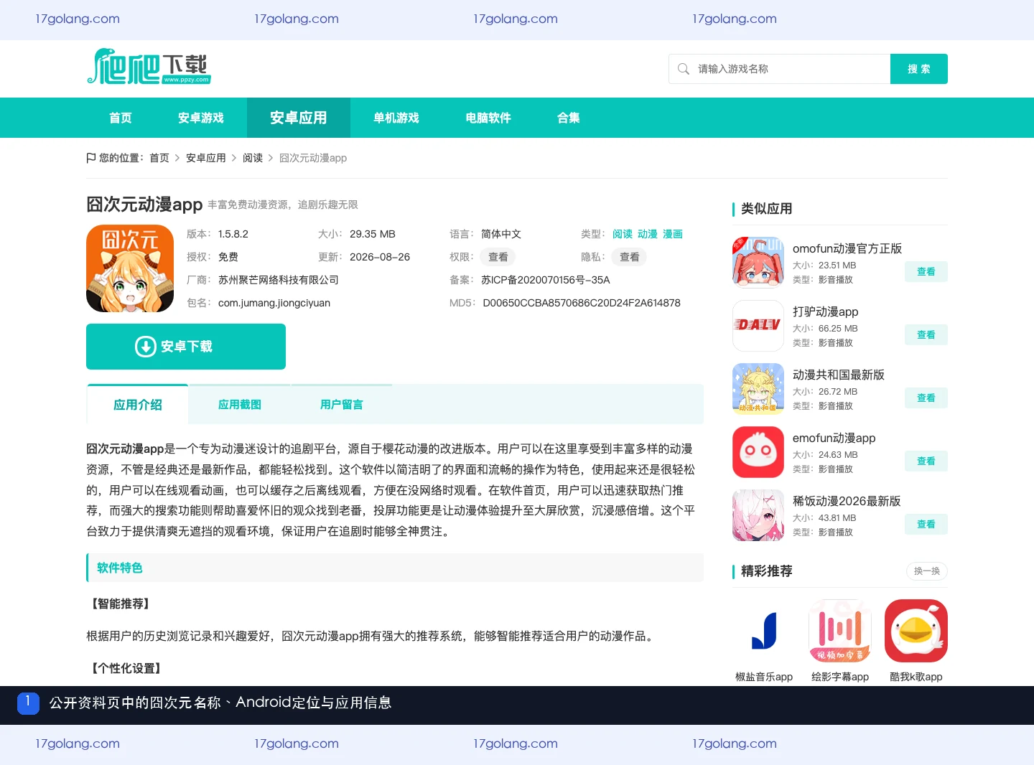Open emofun动漫app title link
Screen dimensions: 1034x765
[x=834, y=438]
